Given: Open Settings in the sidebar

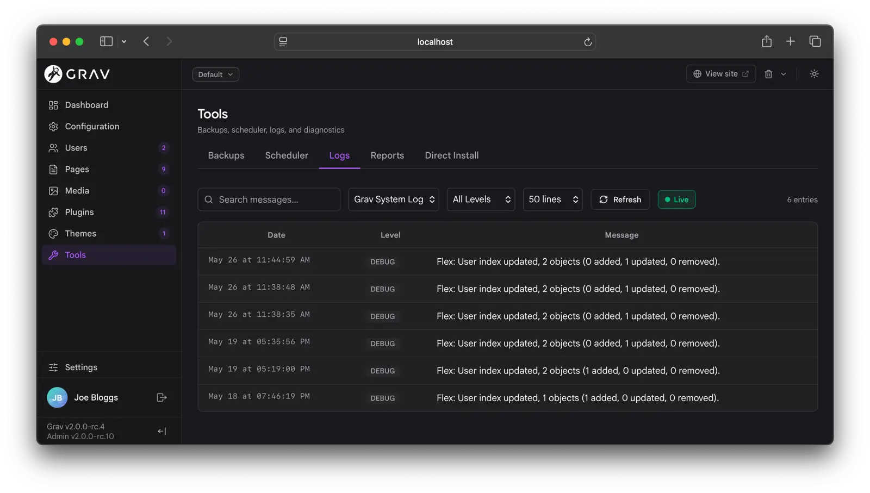Looking at the screenshot, I should point(109,367).
